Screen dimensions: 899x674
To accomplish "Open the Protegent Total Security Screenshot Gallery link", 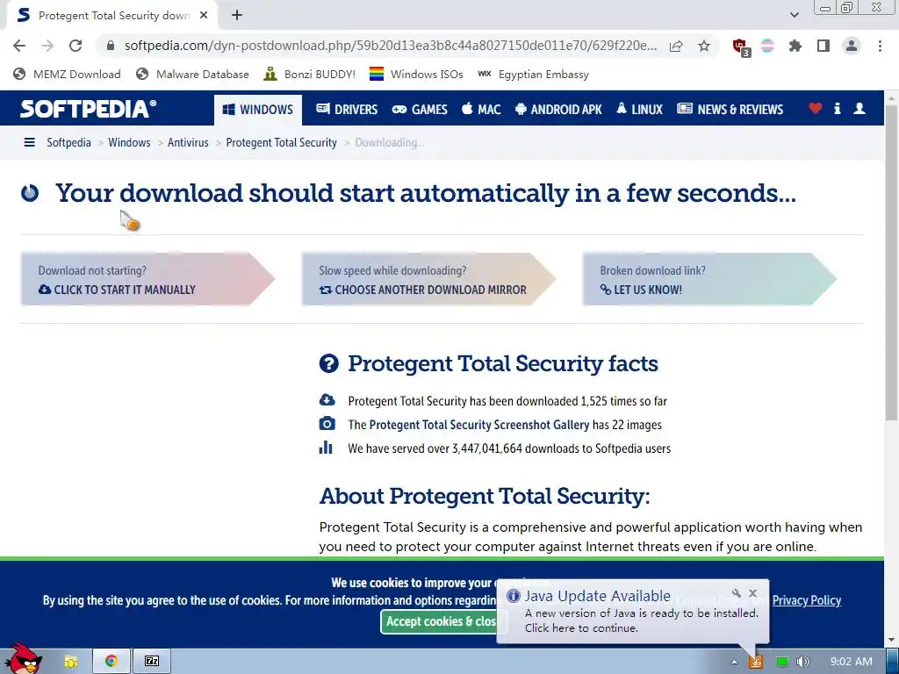I will click(x=478, y=425).
